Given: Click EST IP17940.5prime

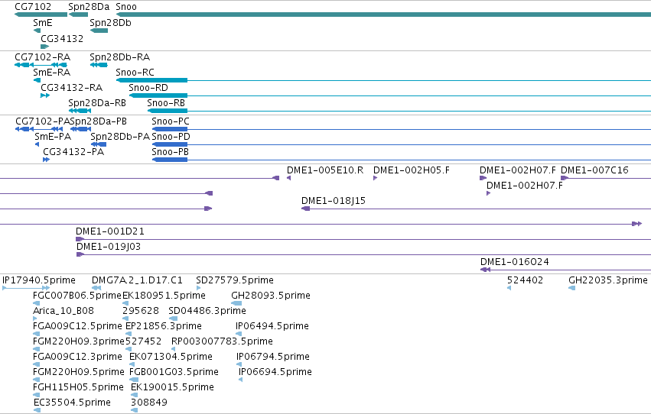Looking at the screenshot, I should pyautogui.click(x=26, y=288).
